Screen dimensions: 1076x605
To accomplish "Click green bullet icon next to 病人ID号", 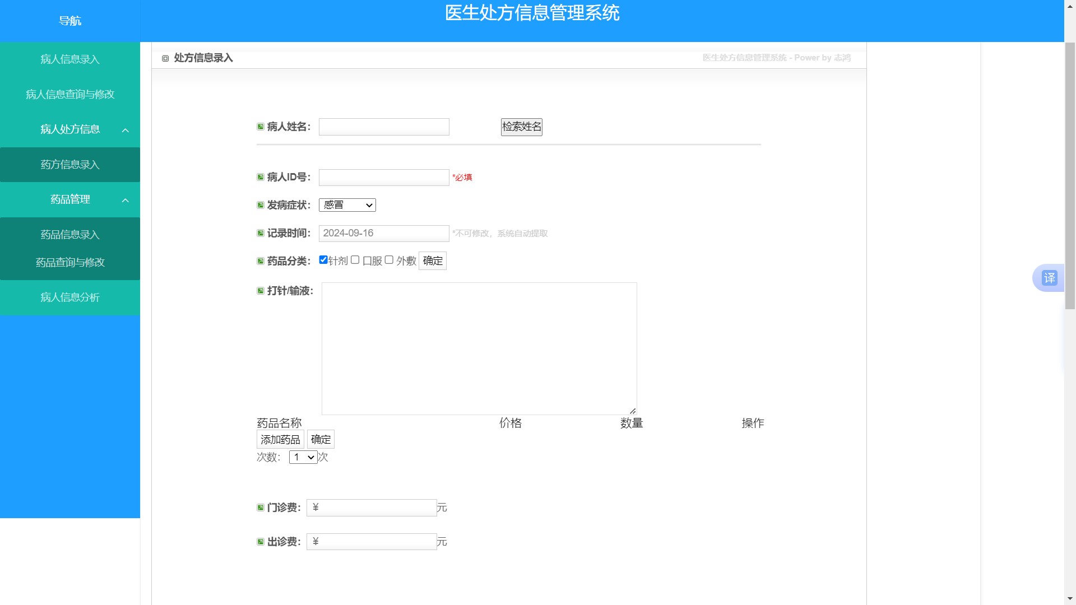I will 261,177.
